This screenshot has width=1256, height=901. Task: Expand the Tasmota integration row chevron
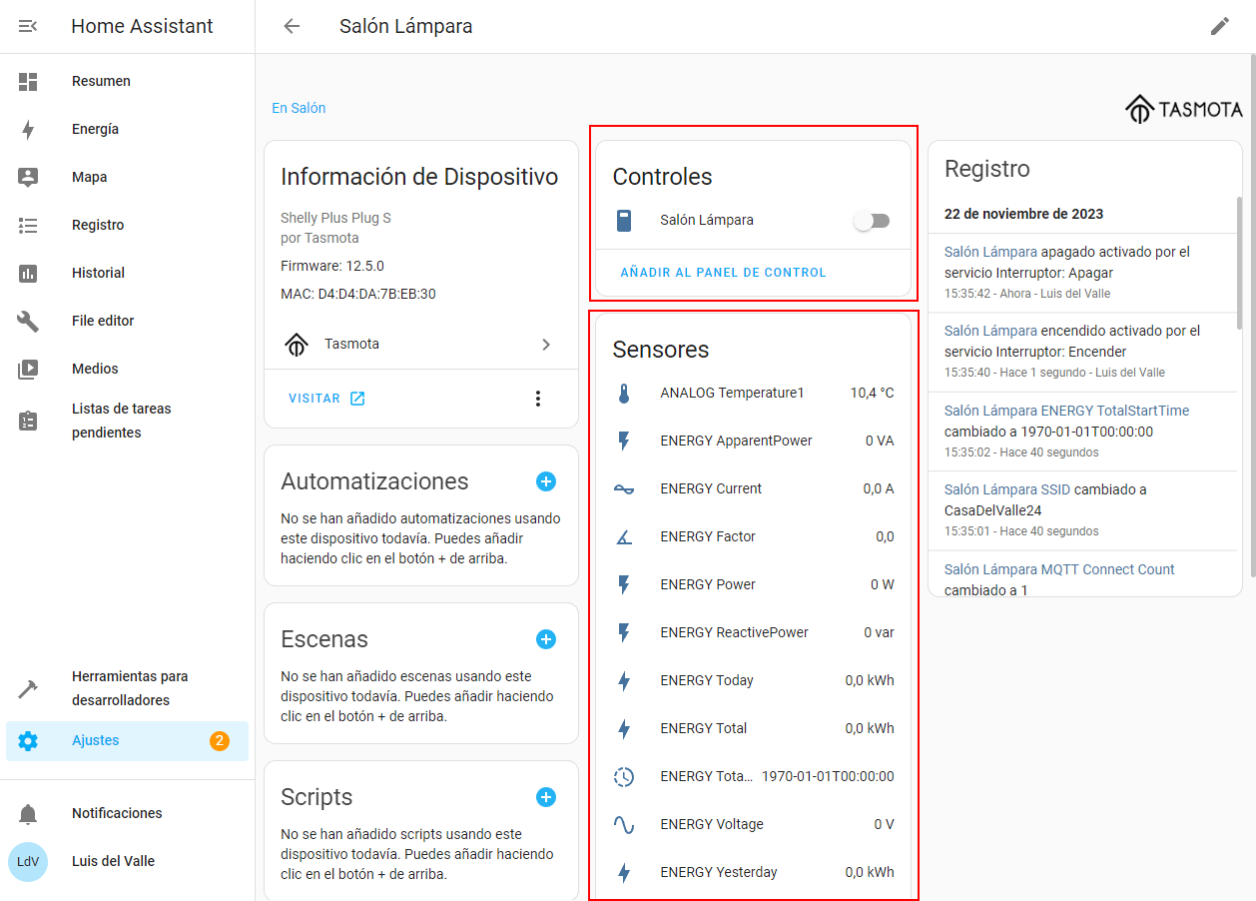click(x=545, y=345)
